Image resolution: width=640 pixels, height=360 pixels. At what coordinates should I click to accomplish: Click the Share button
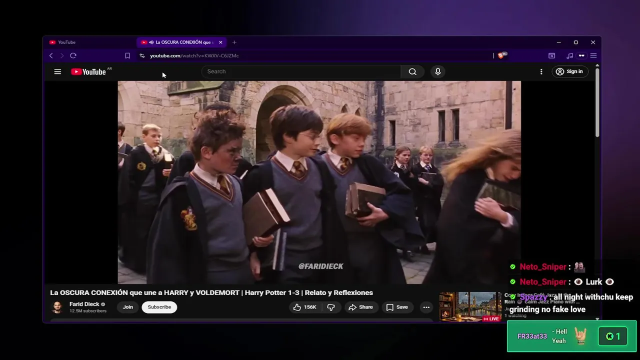click(x=360, y=307)
